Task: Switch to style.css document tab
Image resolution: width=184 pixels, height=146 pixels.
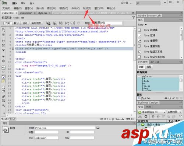Action: click(x=42, y=13)
